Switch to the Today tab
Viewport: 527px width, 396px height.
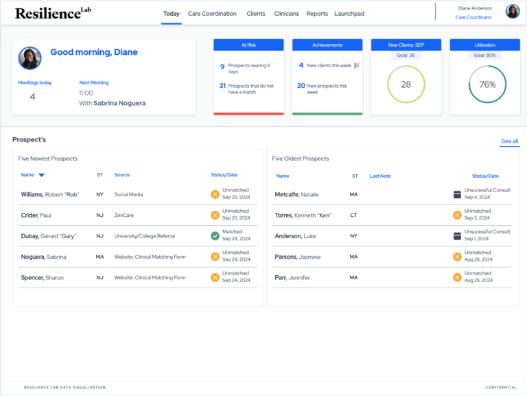tap(172, 14)
